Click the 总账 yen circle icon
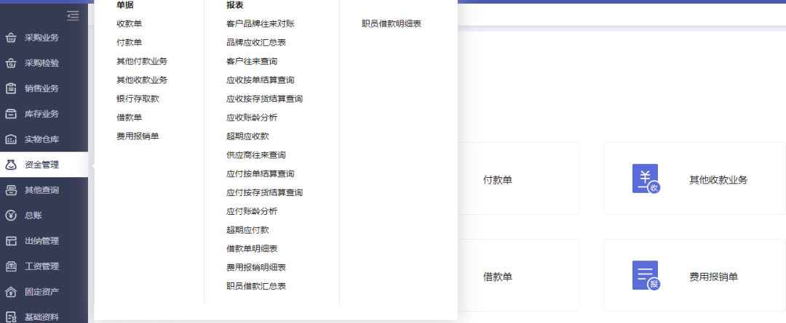 pos(11,216)
